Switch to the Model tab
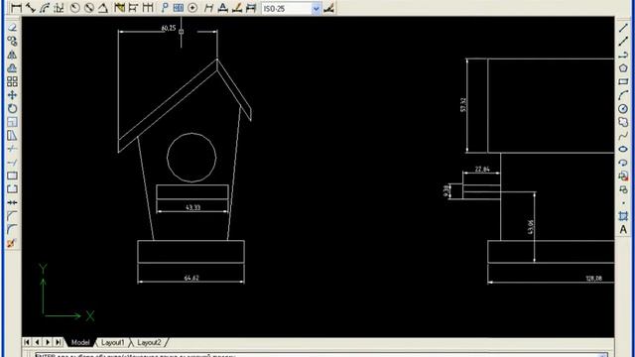Image resolution: width=635 pixels, height=357 pixels. click(x=80, y=342)
